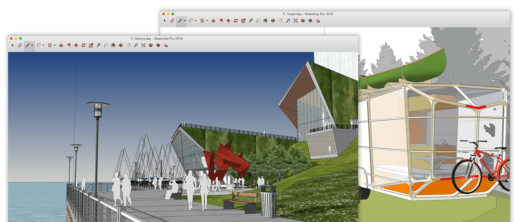This screenshot has width=518, height=222.
Task: Choose the Zoom magnifier tool in Marina window
Action: (136, 45)
